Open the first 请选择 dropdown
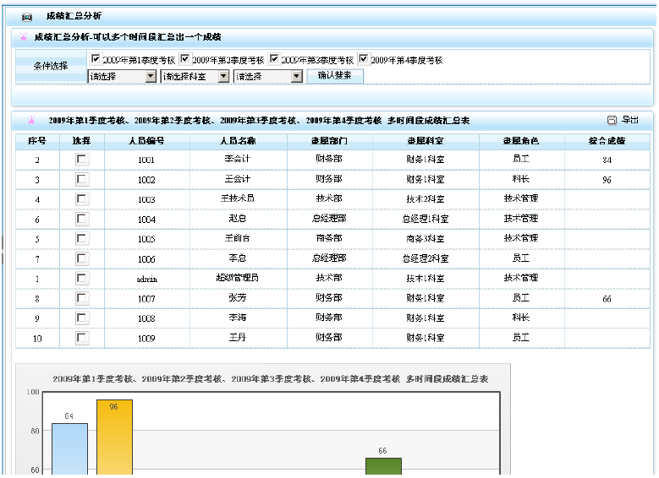 tap(123, 76)
